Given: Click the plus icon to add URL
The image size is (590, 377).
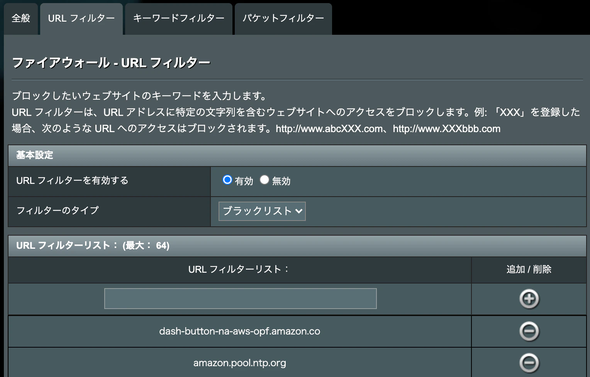Looking at the screenshot, I should 529,299.
